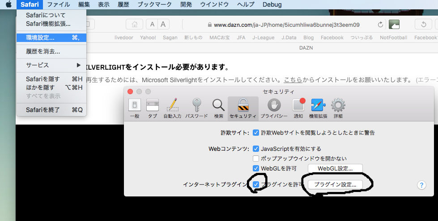Viewport: 438px width, 221px height.
Task: Open the Safari menu bar item
Action: coord(30,4)
